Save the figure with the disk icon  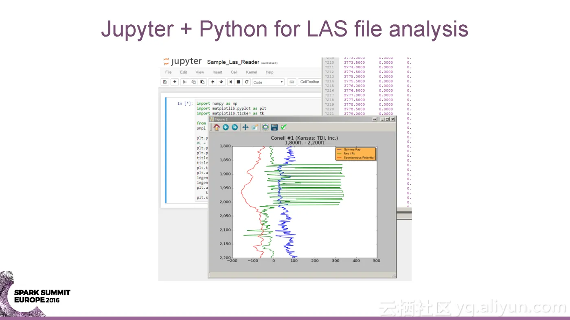274,127
